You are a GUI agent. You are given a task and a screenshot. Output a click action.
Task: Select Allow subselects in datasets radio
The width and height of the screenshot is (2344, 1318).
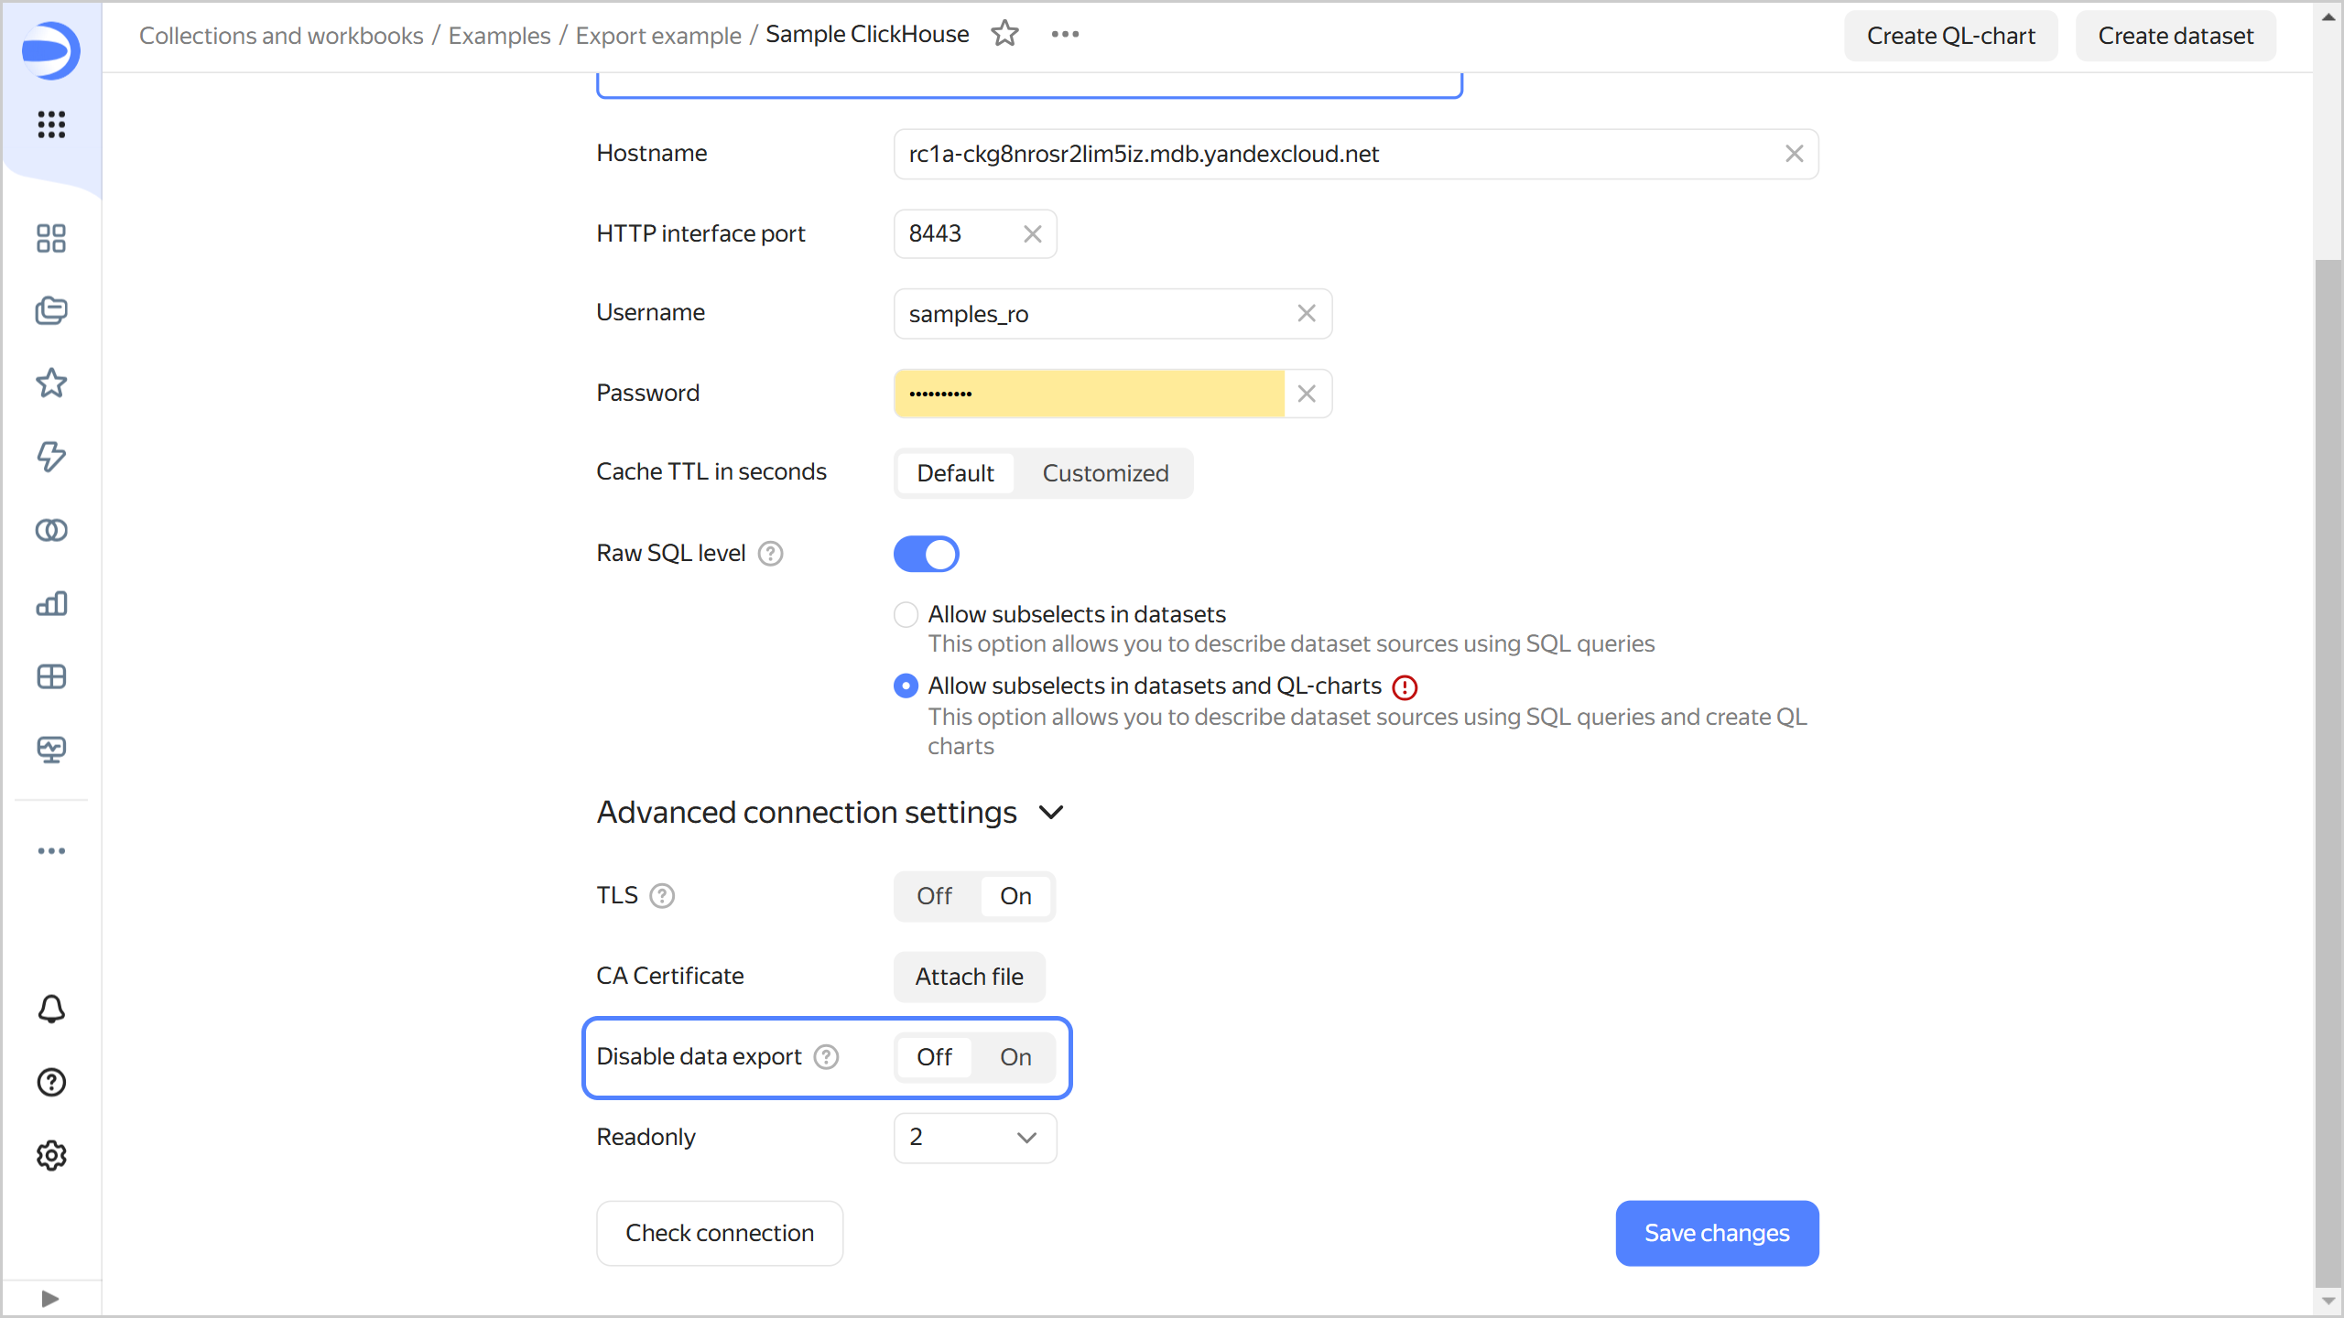pos(906,614)
